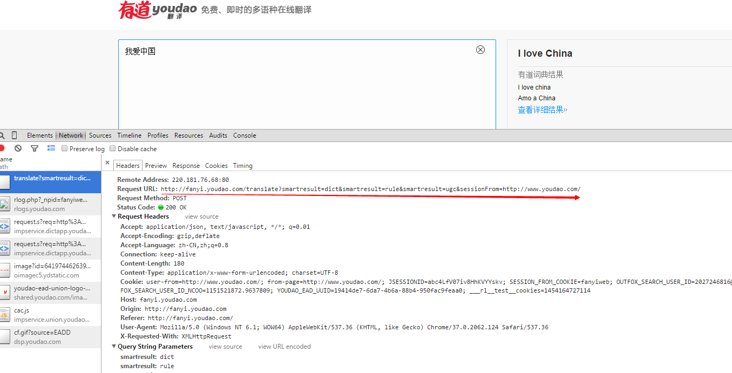
Task: Click the 'Amo a China' dictionary result
Action: click(537, 98)
